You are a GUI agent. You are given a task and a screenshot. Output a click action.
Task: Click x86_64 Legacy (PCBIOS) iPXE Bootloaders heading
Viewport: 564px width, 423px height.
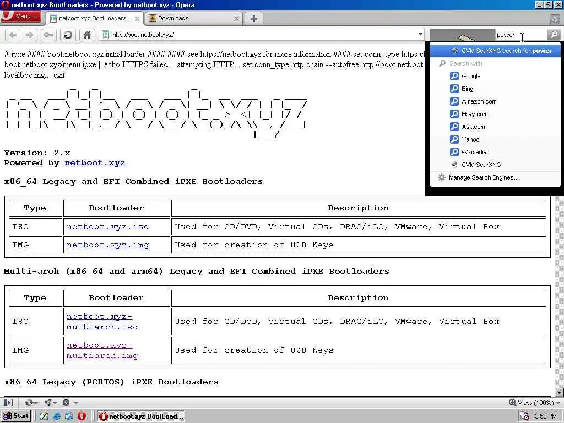tap(111, 382)
